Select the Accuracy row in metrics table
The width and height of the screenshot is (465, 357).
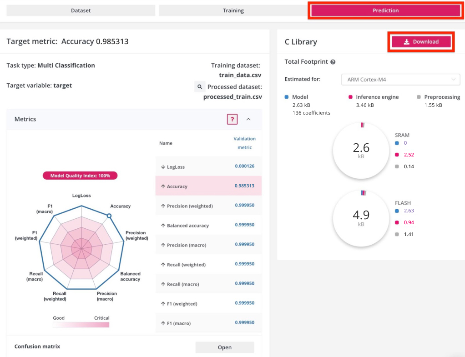point(208,186)
